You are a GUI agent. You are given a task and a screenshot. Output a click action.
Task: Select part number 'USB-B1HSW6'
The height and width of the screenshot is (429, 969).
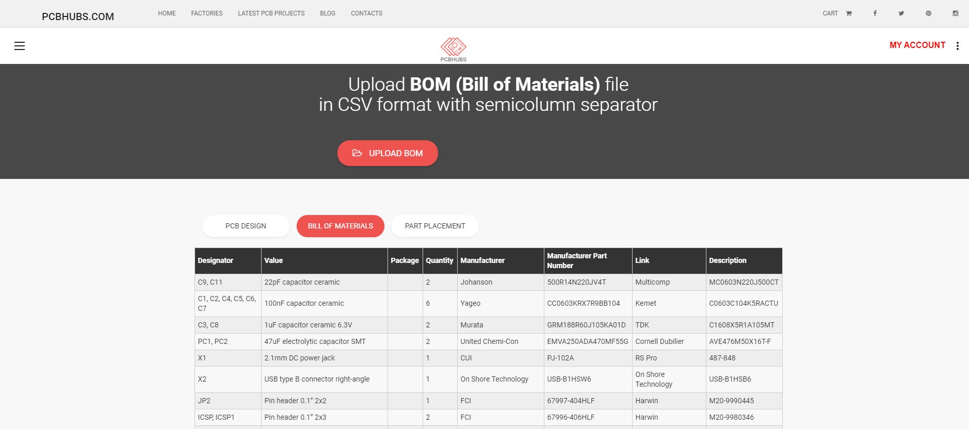tap(588, 379)
